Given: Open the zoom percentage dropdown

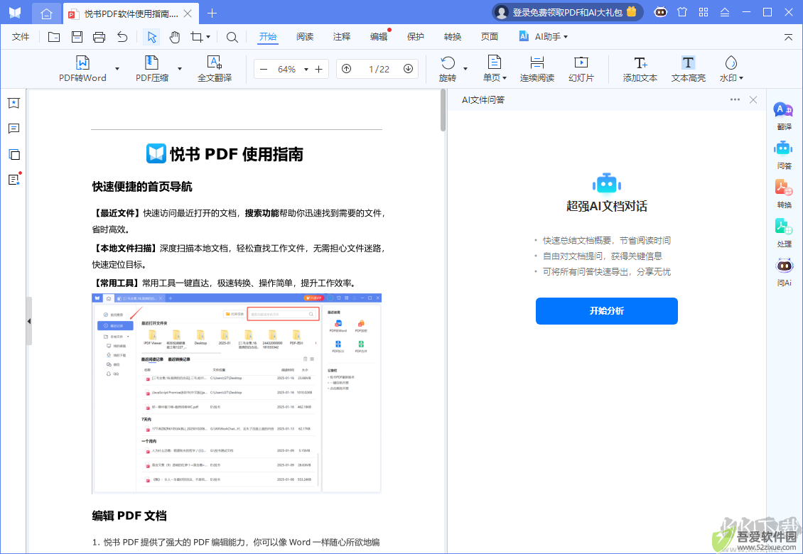Looking at the screenshot, I should [306, 69].
